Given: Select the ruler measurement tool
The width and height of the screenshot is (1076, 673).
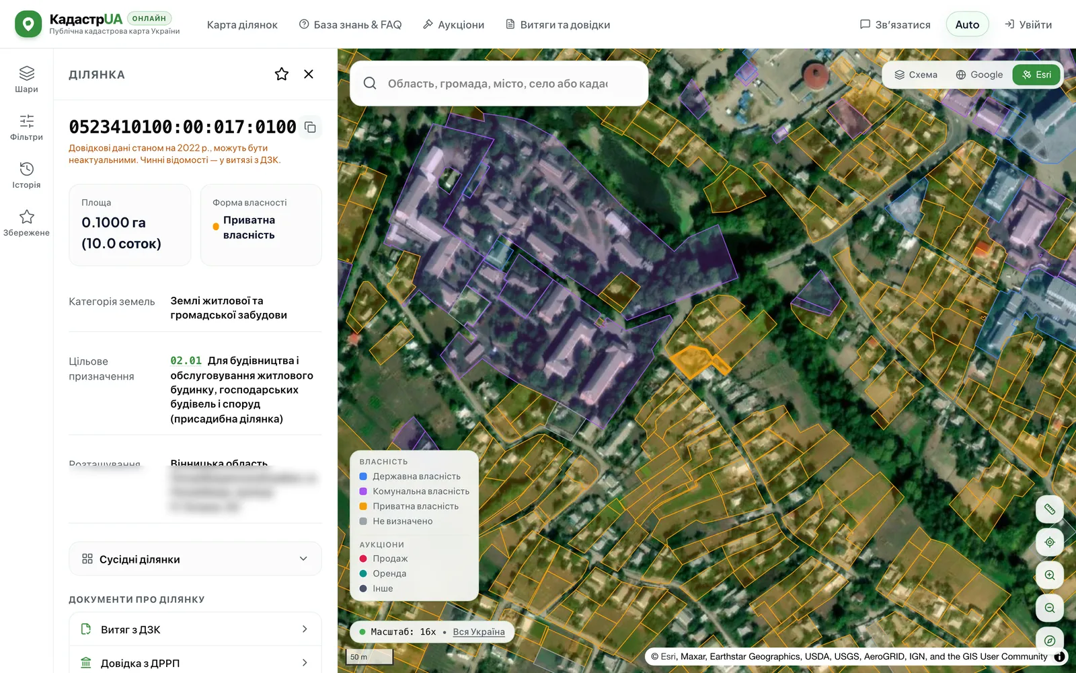Looking at the screenshot, I should [x=1050, y=509].
